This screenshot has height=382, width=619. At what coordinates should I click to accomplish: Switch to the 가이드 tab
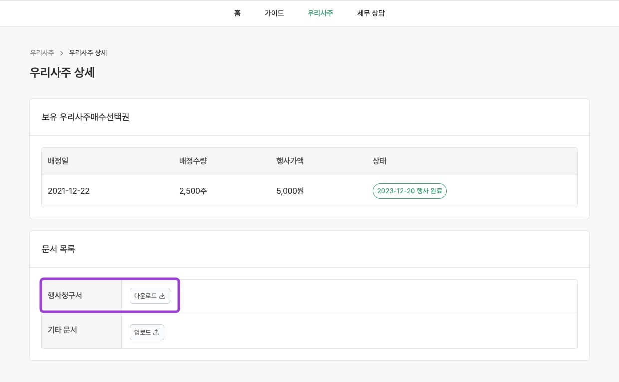pyautogui.click(x=274, y=13)
